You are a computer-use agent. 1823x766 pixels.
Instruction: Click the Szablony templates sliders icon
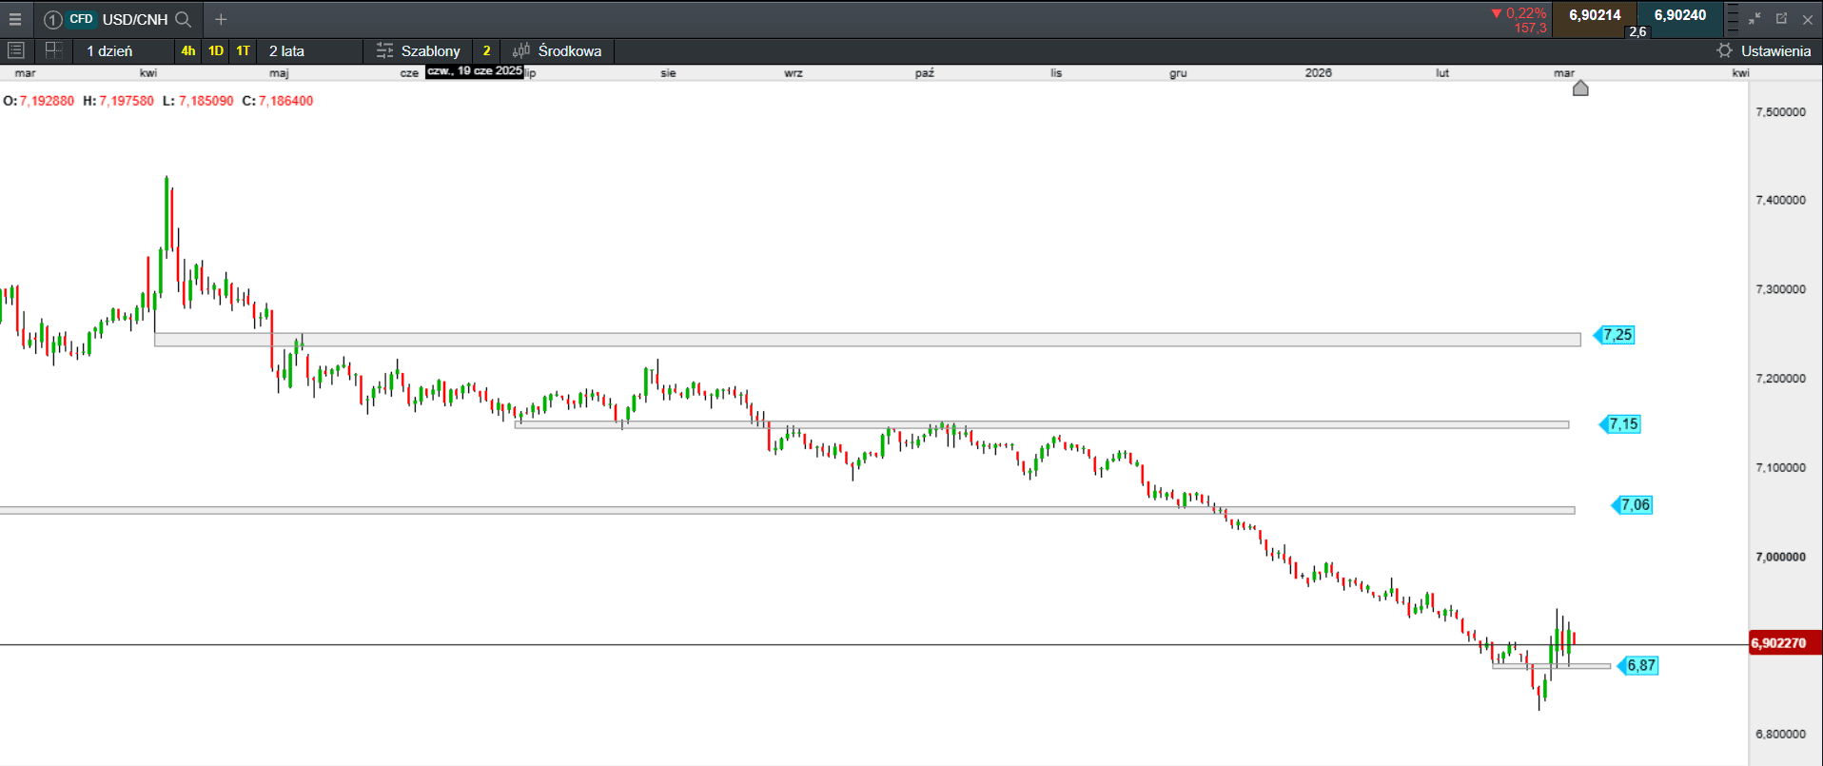(x=384, y=50)
